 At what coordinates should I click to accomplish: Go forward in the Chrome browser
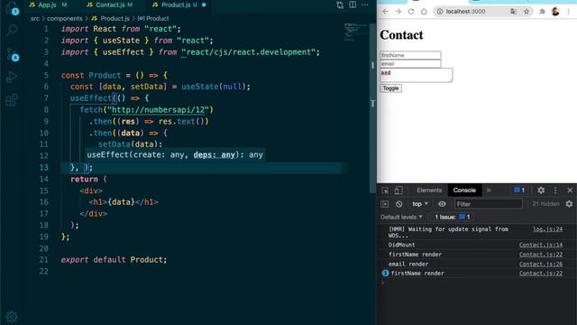398,12
